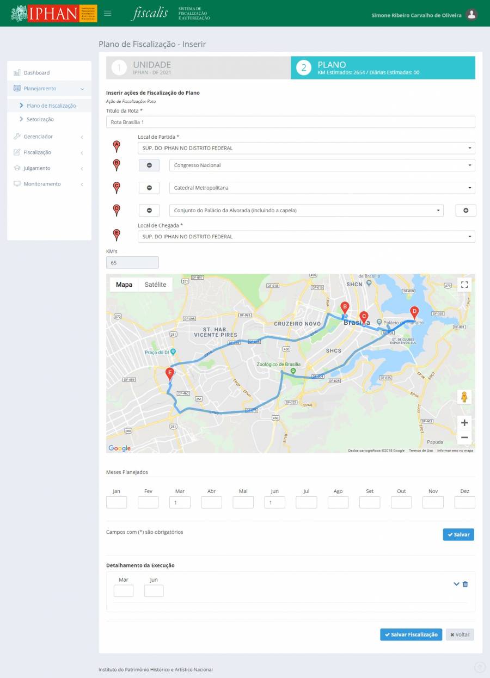
Task: Select the Mapa view type
Action: pos(124,285)
